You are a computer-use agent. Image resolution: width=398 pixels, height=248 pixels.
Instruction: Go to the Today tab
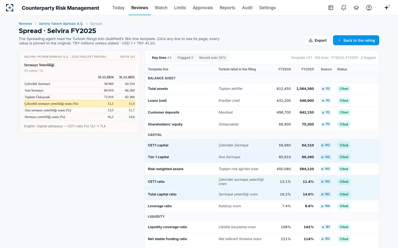coord(118,8)
